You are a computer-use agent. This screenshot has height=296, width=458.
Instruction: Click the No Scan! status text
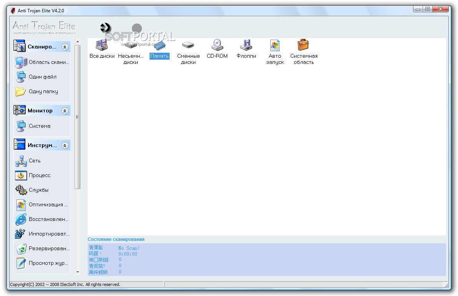(129, 248)
